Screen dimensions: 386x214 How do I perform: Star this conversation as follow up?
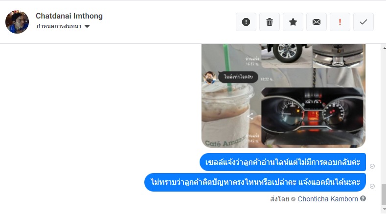pos(293,22)
